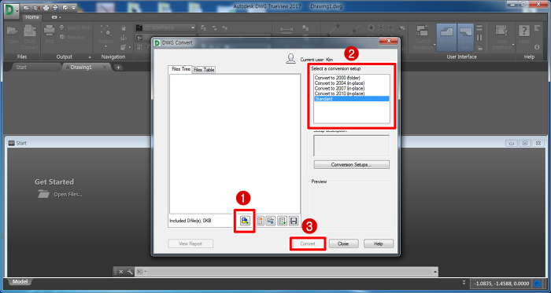Switch to the Drawing1 file tab
The width and height of the screenshot is (551, 293).
click(x=81, y=68)
